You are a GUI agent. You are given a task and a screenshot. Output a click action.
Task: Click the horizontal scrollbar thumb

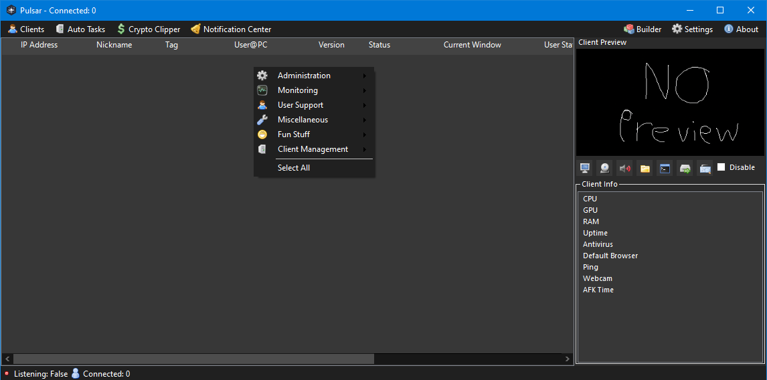[x=193, y=359]
